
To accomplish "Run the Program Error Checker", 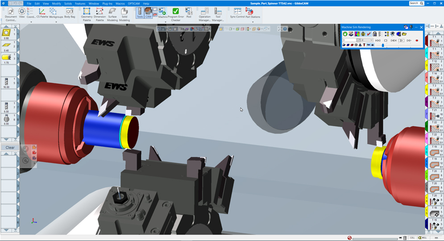I will click(x=176, y=13).
